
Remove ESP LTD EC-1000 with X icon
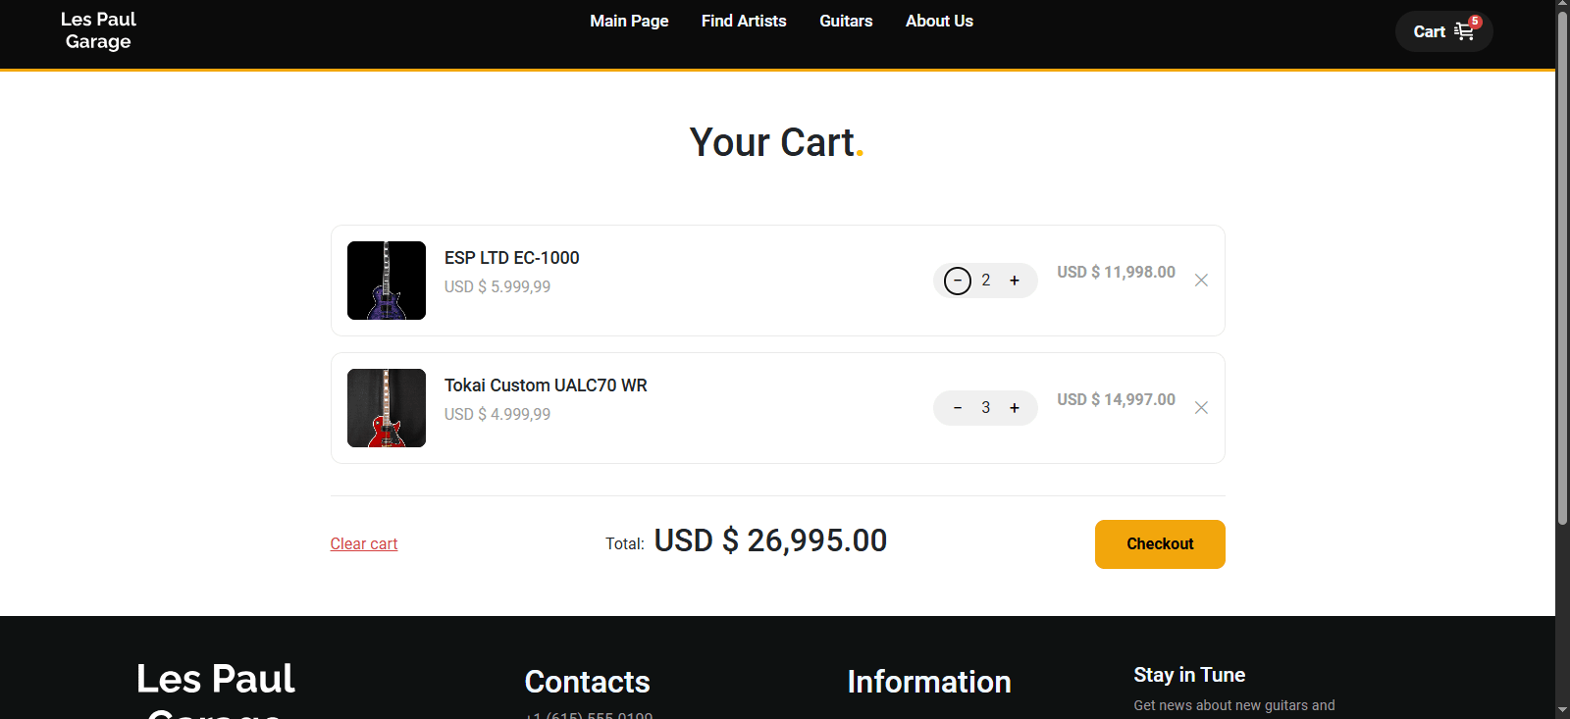pyautogui.click(x=1201, y=281)
